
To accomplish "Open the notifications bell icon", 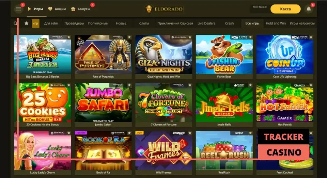I will click(309, 9).
